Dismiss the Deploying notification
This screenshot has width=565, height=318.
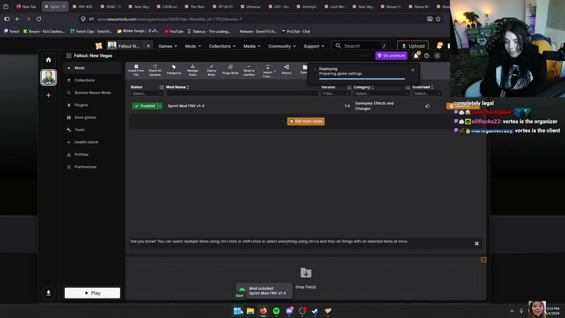coord(413,70)
